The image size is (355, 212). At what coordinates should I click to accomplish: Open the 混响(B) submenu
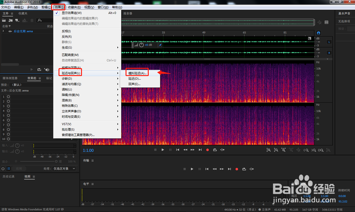[x=87, y=100]
